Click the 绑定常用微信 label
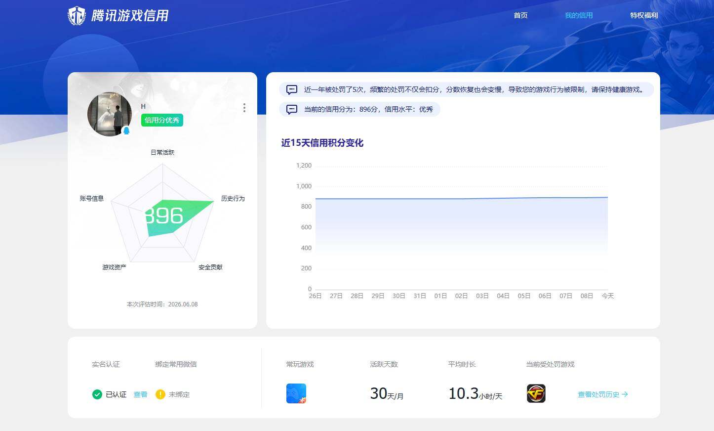Viewport: 714px width, 431px height. 176,364
